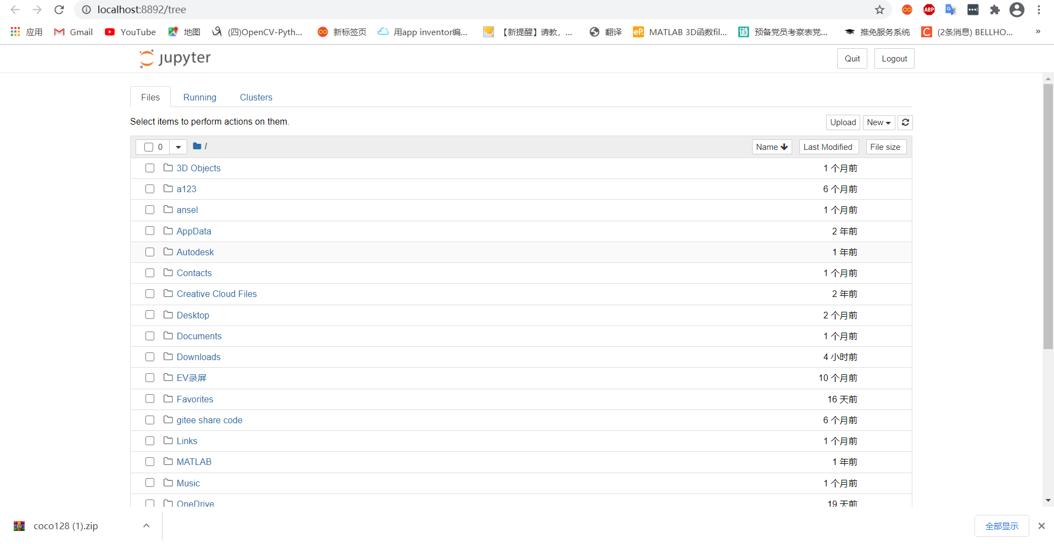Image resolution: width=1054 pixels, height=544 pixels.
Task: Open the Extensions puzzle icon
Action: click(995, 10)
